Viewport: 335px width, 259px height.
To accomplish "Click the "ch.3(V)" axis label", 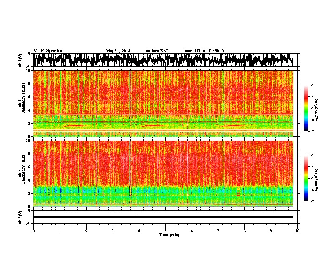I will click(x=20, y=217).
